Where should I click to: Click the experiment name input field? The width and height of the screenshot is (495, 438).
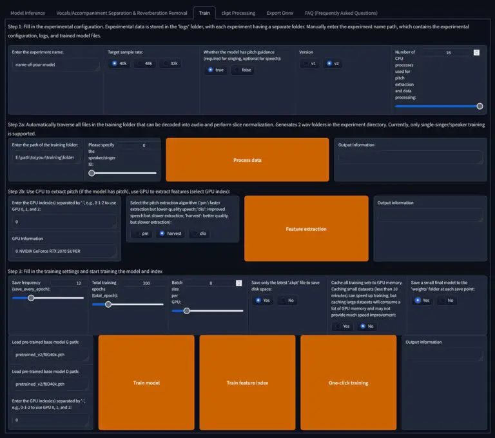coord(55,65)
